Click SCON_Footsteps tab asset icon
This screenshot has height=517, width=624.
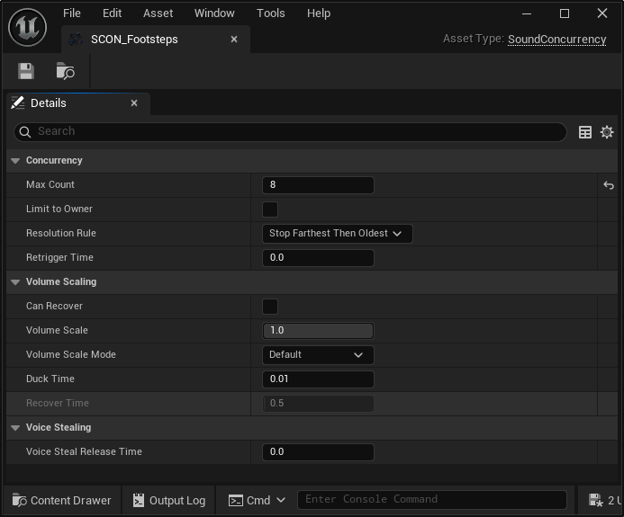[76, 40]
